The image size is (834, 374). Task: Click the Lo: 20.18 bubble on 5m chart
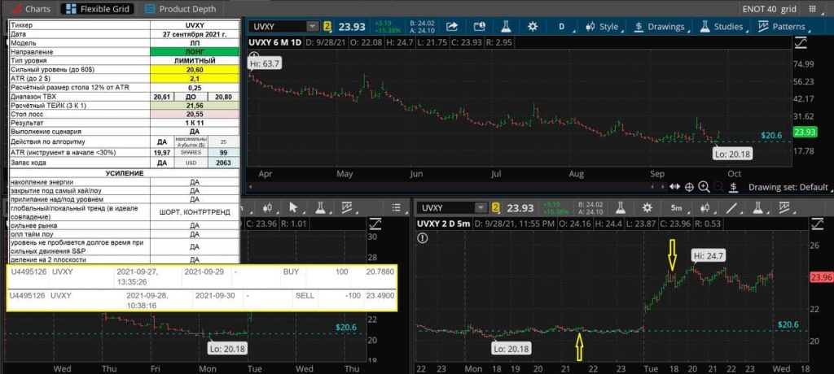point(511,349)
